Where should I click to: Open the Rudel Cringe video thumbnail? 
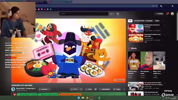(136, 38)
